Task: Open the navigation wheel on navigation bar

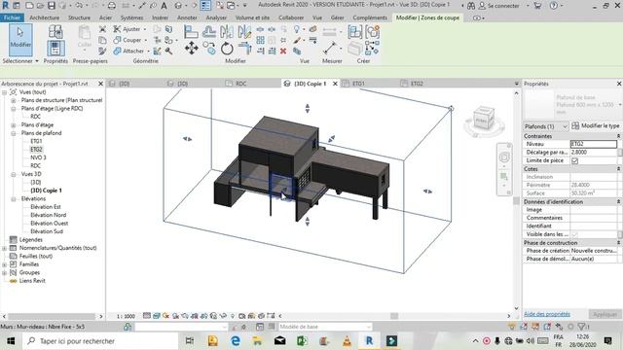Action: point(504,157)
